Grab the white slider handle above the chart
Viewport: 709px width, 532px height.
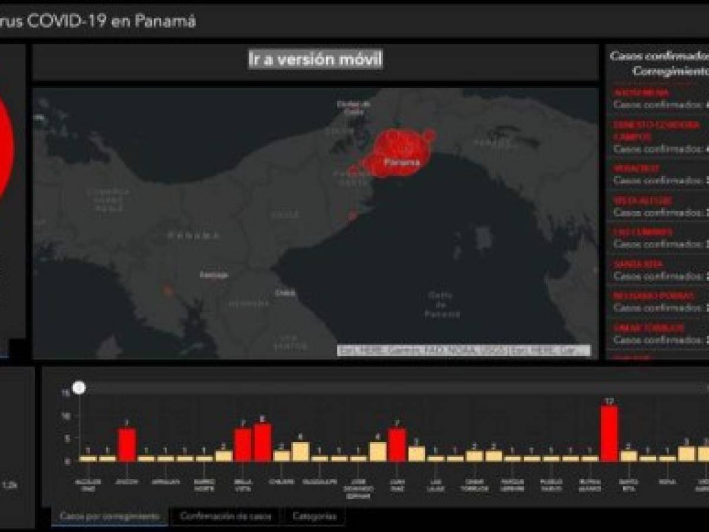79,387
